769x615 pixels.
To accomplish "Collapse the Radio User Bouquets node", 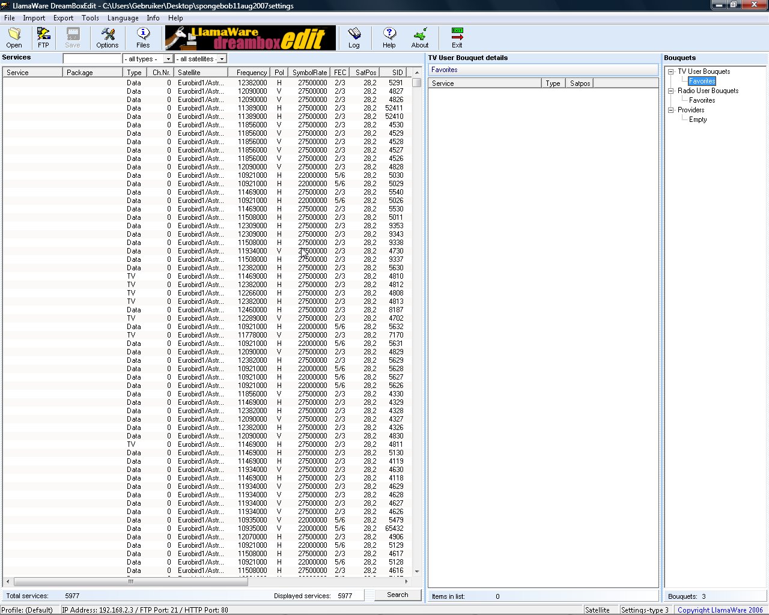I will 671,91.
